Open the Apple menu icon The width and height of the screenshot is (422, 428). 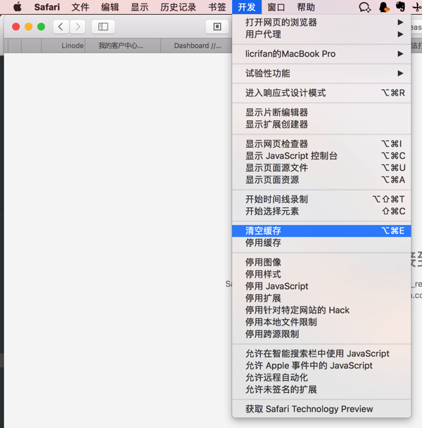[18, 7]
